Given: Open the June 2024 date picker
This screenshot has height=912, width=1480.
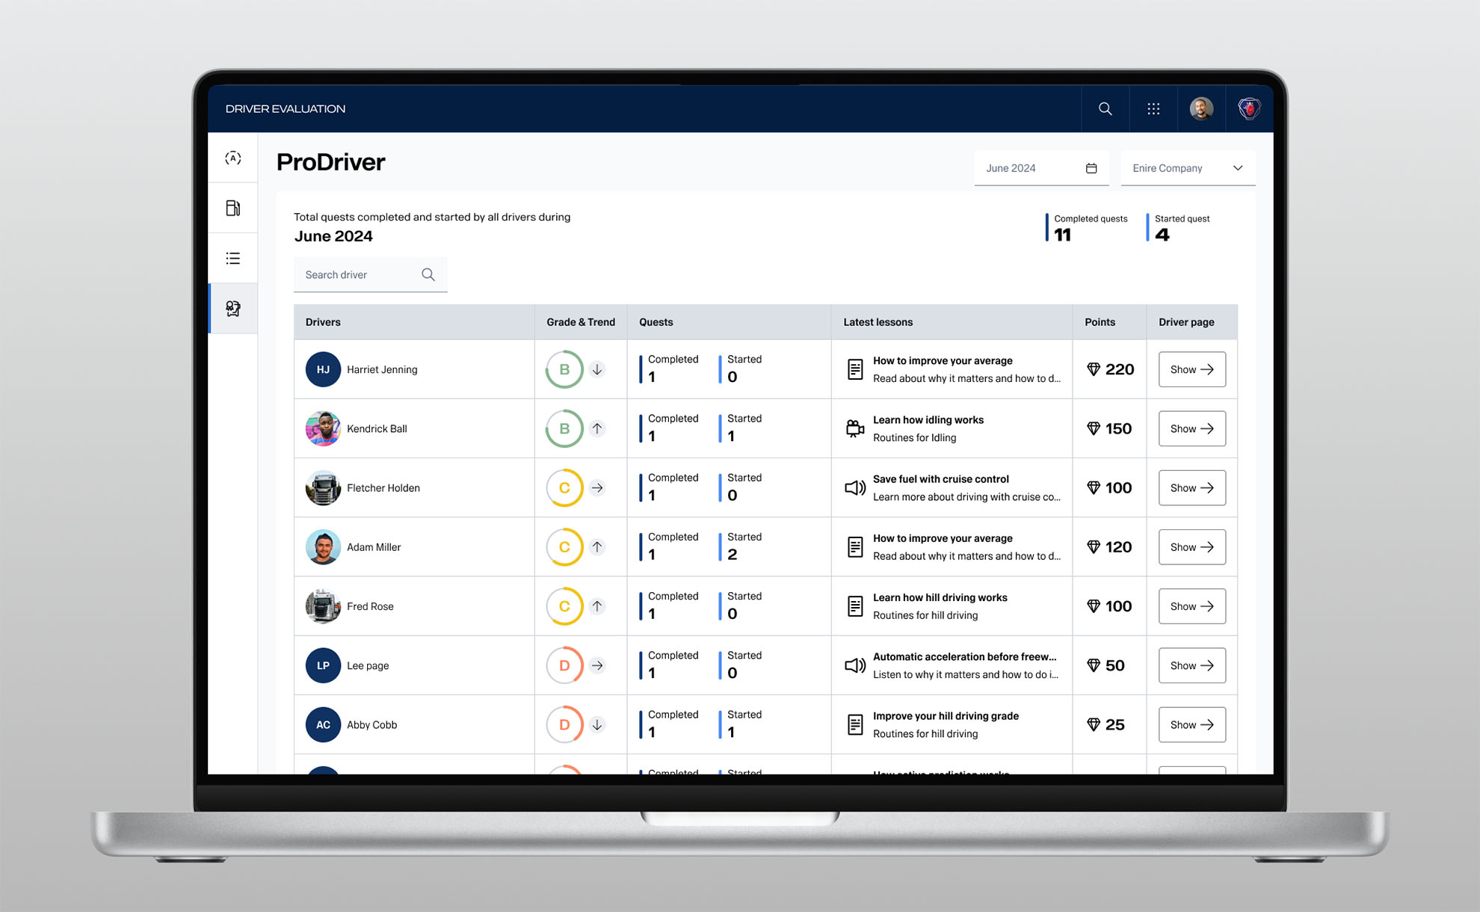Looking at the screenshot, I should point(1041,168).
